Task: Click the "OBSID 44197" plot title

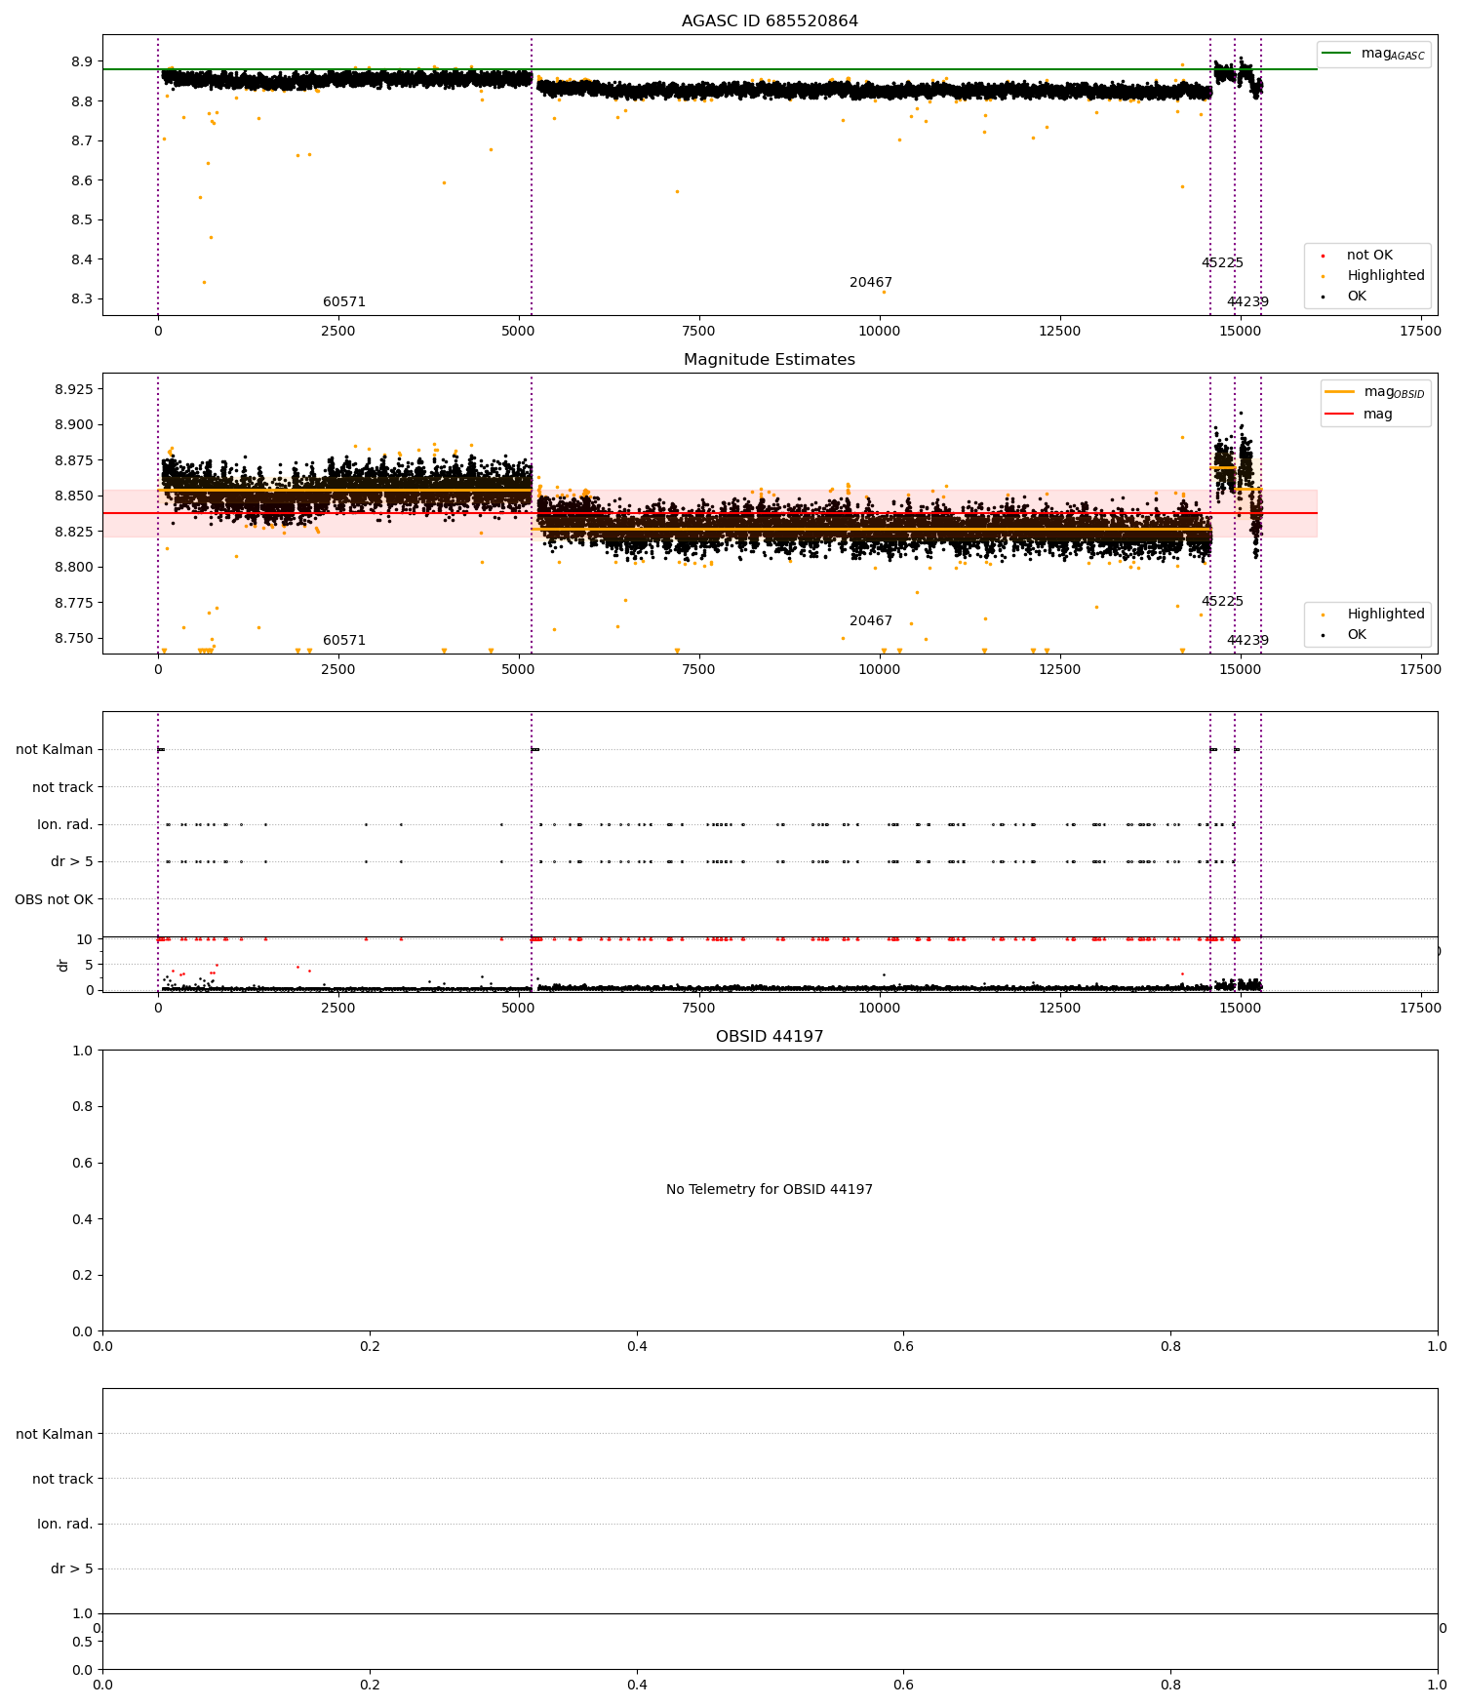Action: [x=770, y=1037]
